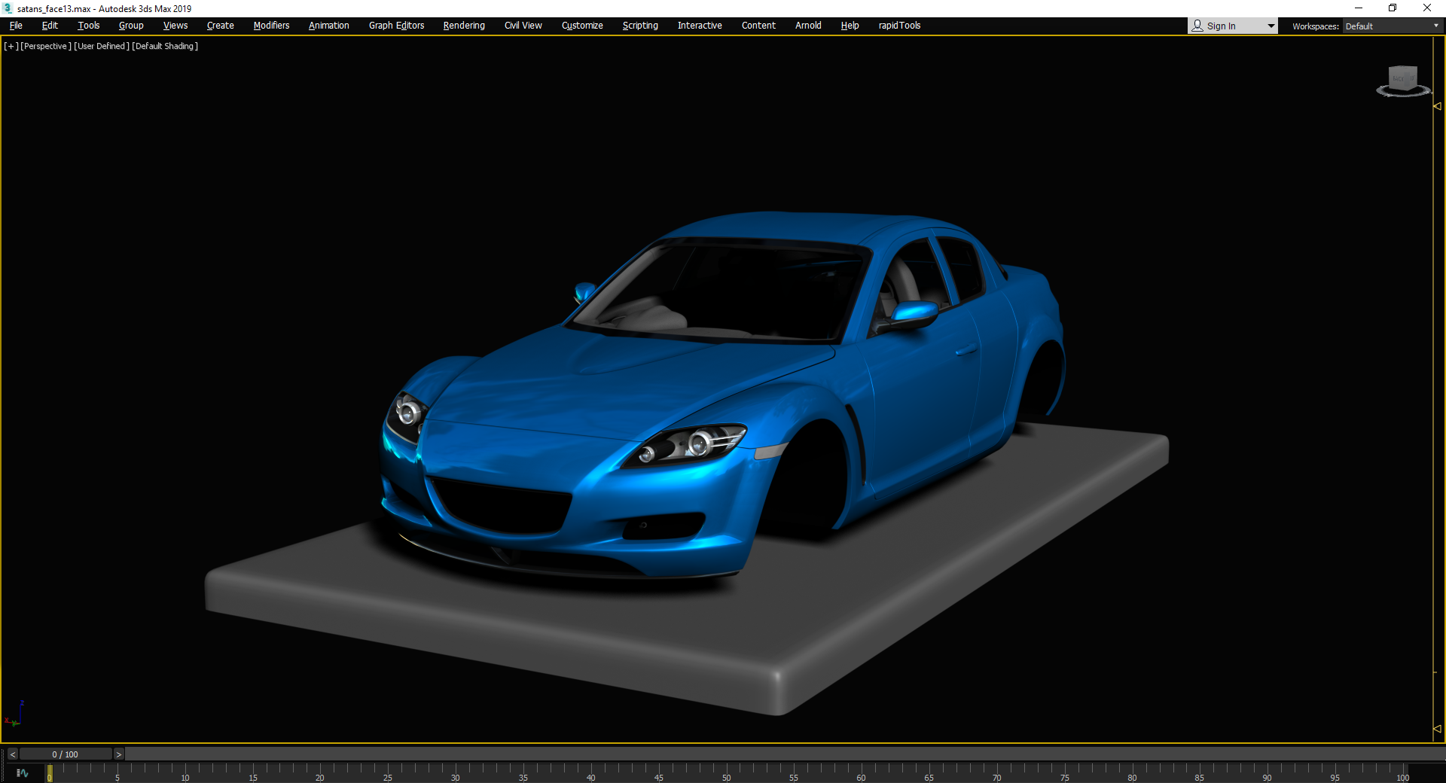Close the 3ds Max window
The image size is (1446, 783).
tap(1427, 8)
